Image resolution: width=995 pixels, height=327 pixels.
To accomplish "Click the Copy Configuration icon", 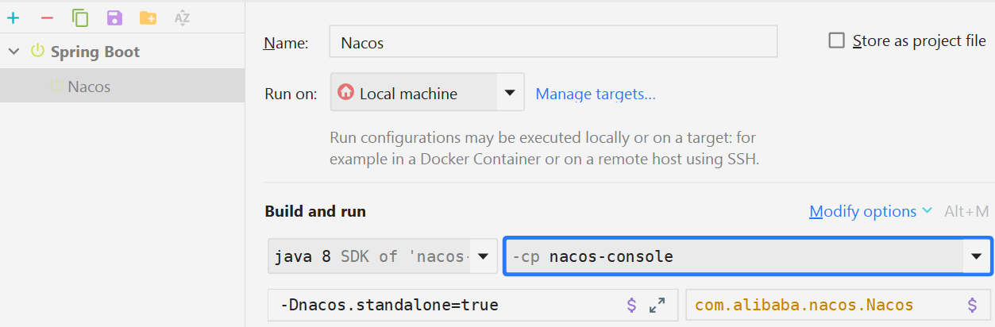I will click(x=80, y=17).
